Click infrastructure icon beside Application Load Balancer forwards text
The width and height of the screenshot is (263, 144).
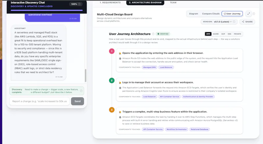[x=120, y=88]
